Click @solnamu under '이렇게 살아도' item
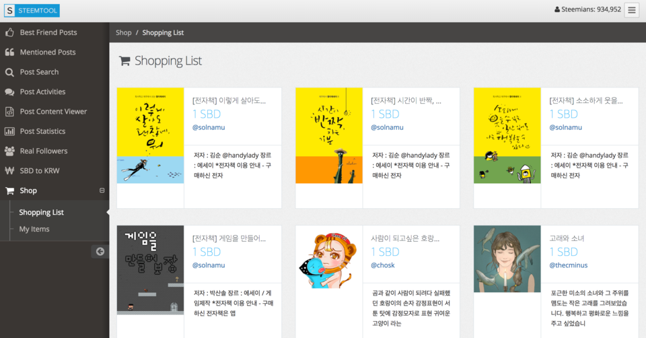This screenshot has height=338, width=646. pos(209,127)
